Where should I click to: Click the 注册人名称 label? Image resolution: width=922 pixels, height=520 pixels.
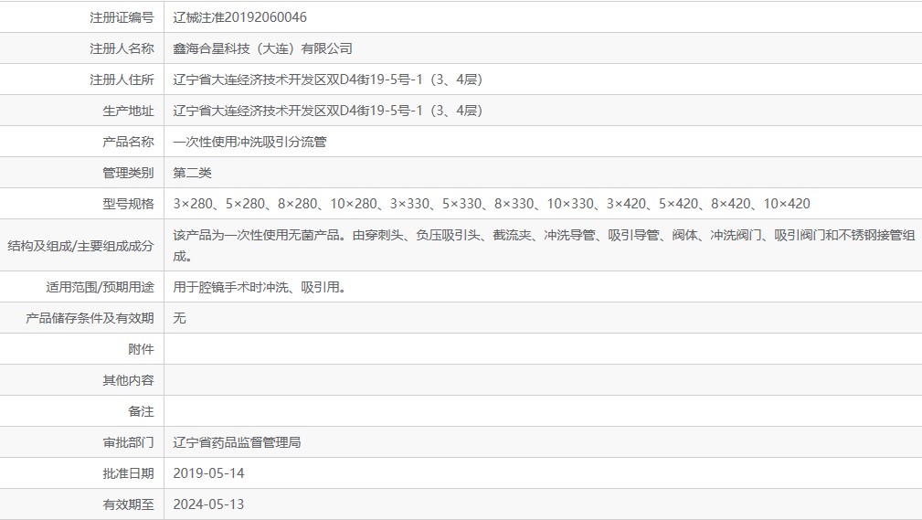122,48
